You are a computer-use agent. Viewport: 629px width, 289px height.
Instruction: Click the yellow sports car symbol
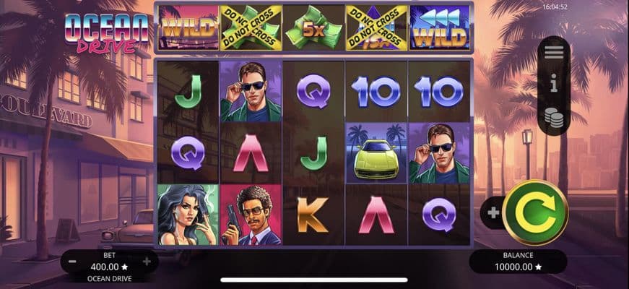376,153
